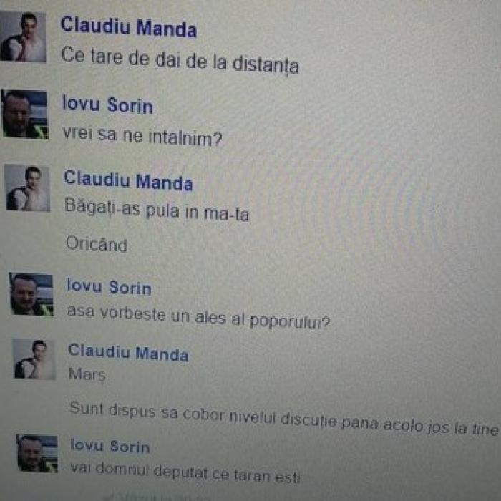Open Claudiu Manda name link above 'Ce tare de dai'

[128, 27]
